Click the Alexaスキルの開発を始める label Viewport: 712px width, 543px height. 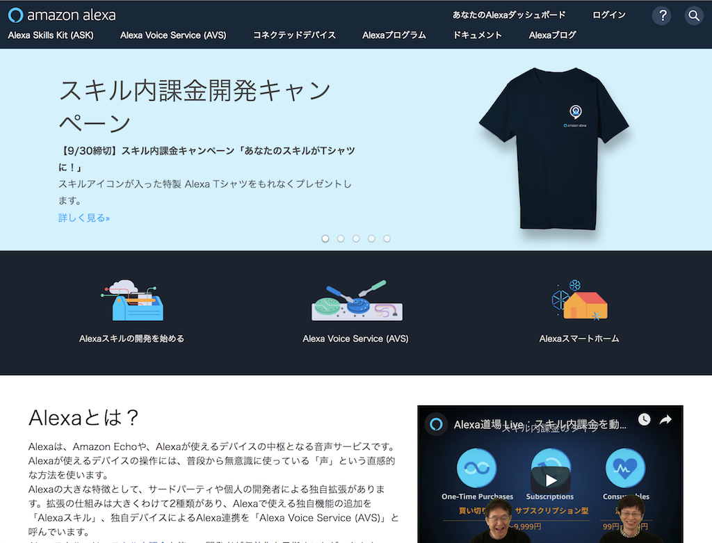click(131, 339)
